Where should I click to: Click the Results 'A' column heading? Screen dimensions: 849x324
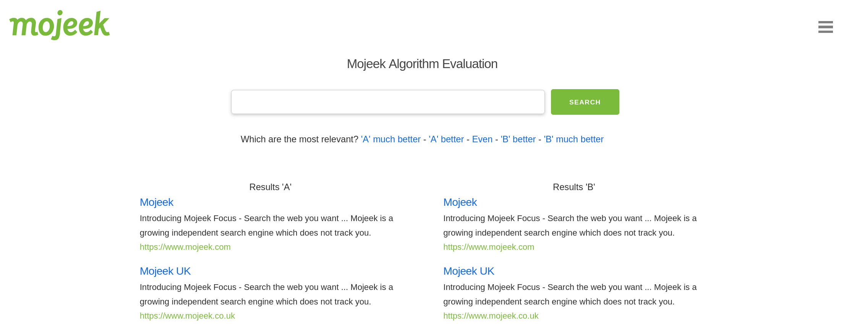coord(271,187)
